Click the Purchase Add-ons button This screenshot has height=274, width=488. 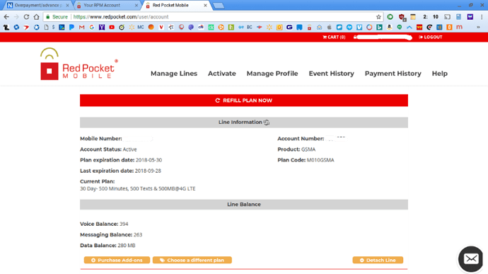tap(117, 260)
